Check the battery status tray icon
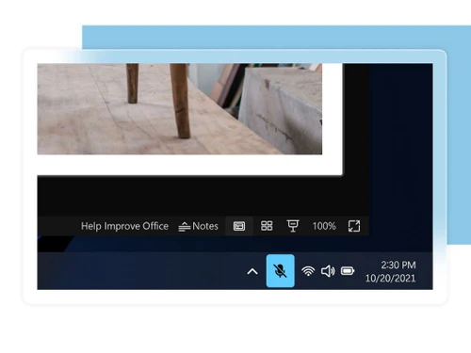Viewport: 471px width, 353px height. pos(348,271)
